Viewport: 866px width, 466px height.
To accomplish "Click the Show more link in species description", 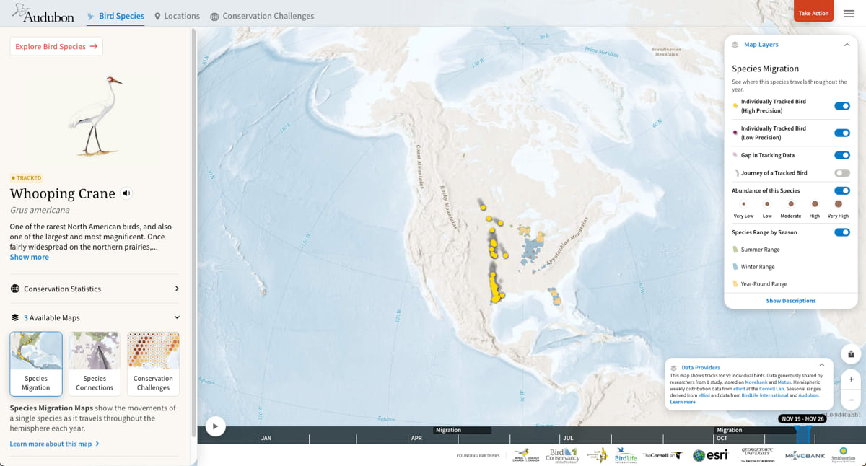I will pyautogui.click(x=29, y=256).
